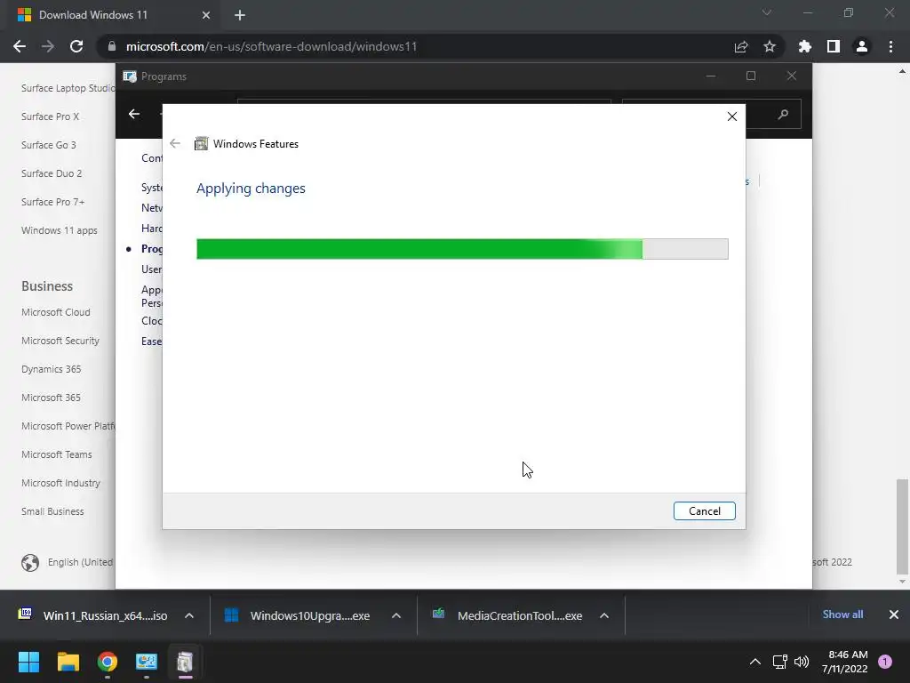
Task: Click the Windows Features title icon
Action: [201, 143]
